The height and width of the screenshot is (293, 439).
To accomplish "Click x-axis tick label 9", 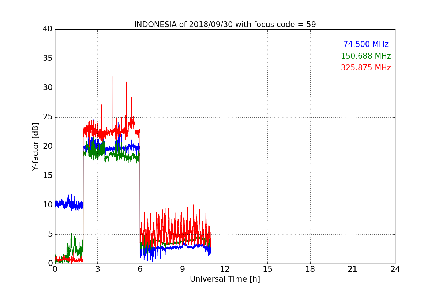I will (x=183, y=269).
